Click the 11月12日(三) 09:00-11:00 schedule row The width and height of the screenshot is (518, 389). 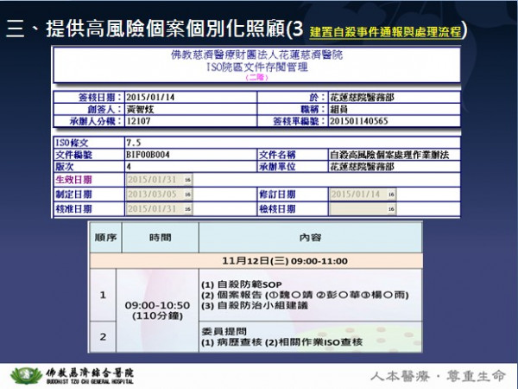click(257, 258)
